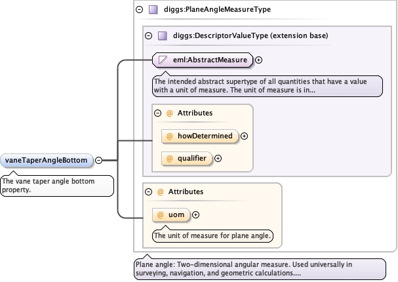Click the "unit of measure for plane angle" note
This screenshot has width=398, height=282.
pyautogui.click(x=213, y=235)
